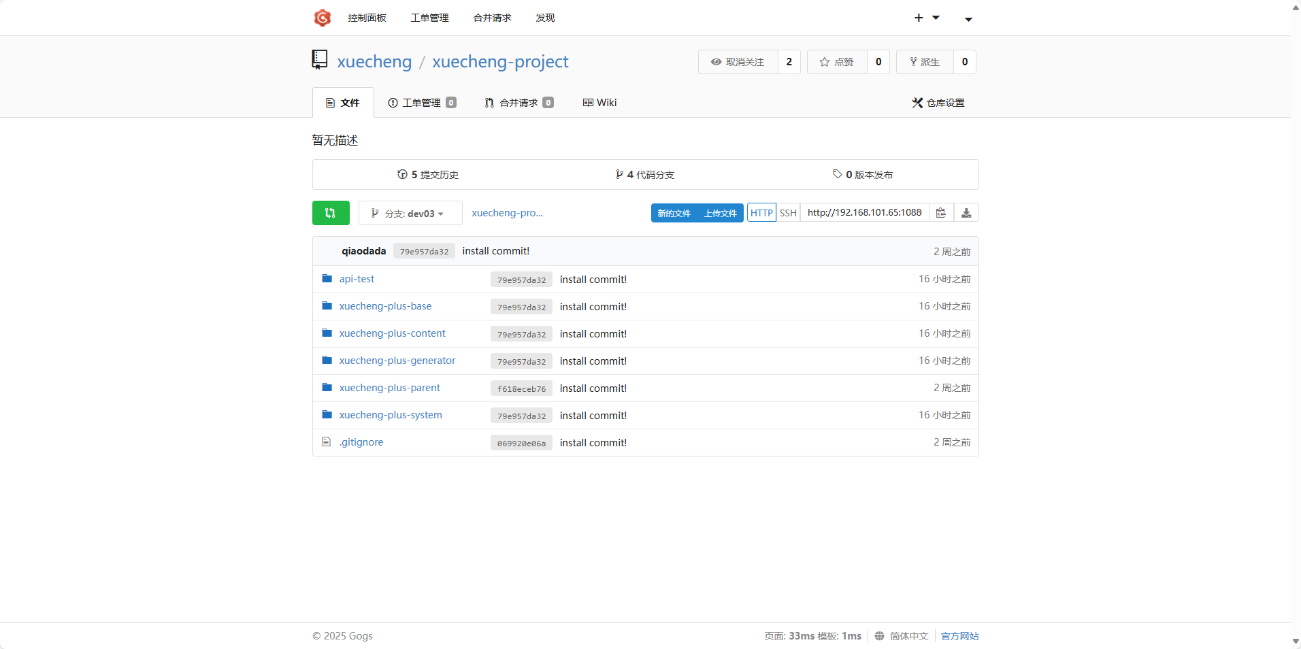Open .gitignore file
The image size is (1301, 649).
pyautogui.click(x=361, y=442)
